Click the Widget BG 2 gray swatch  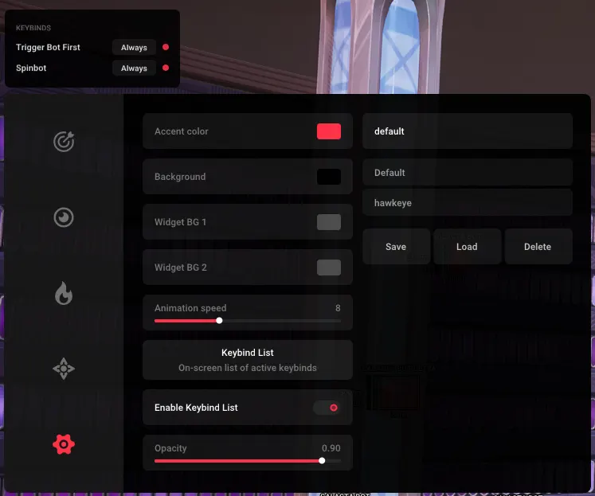pos(329,268)
